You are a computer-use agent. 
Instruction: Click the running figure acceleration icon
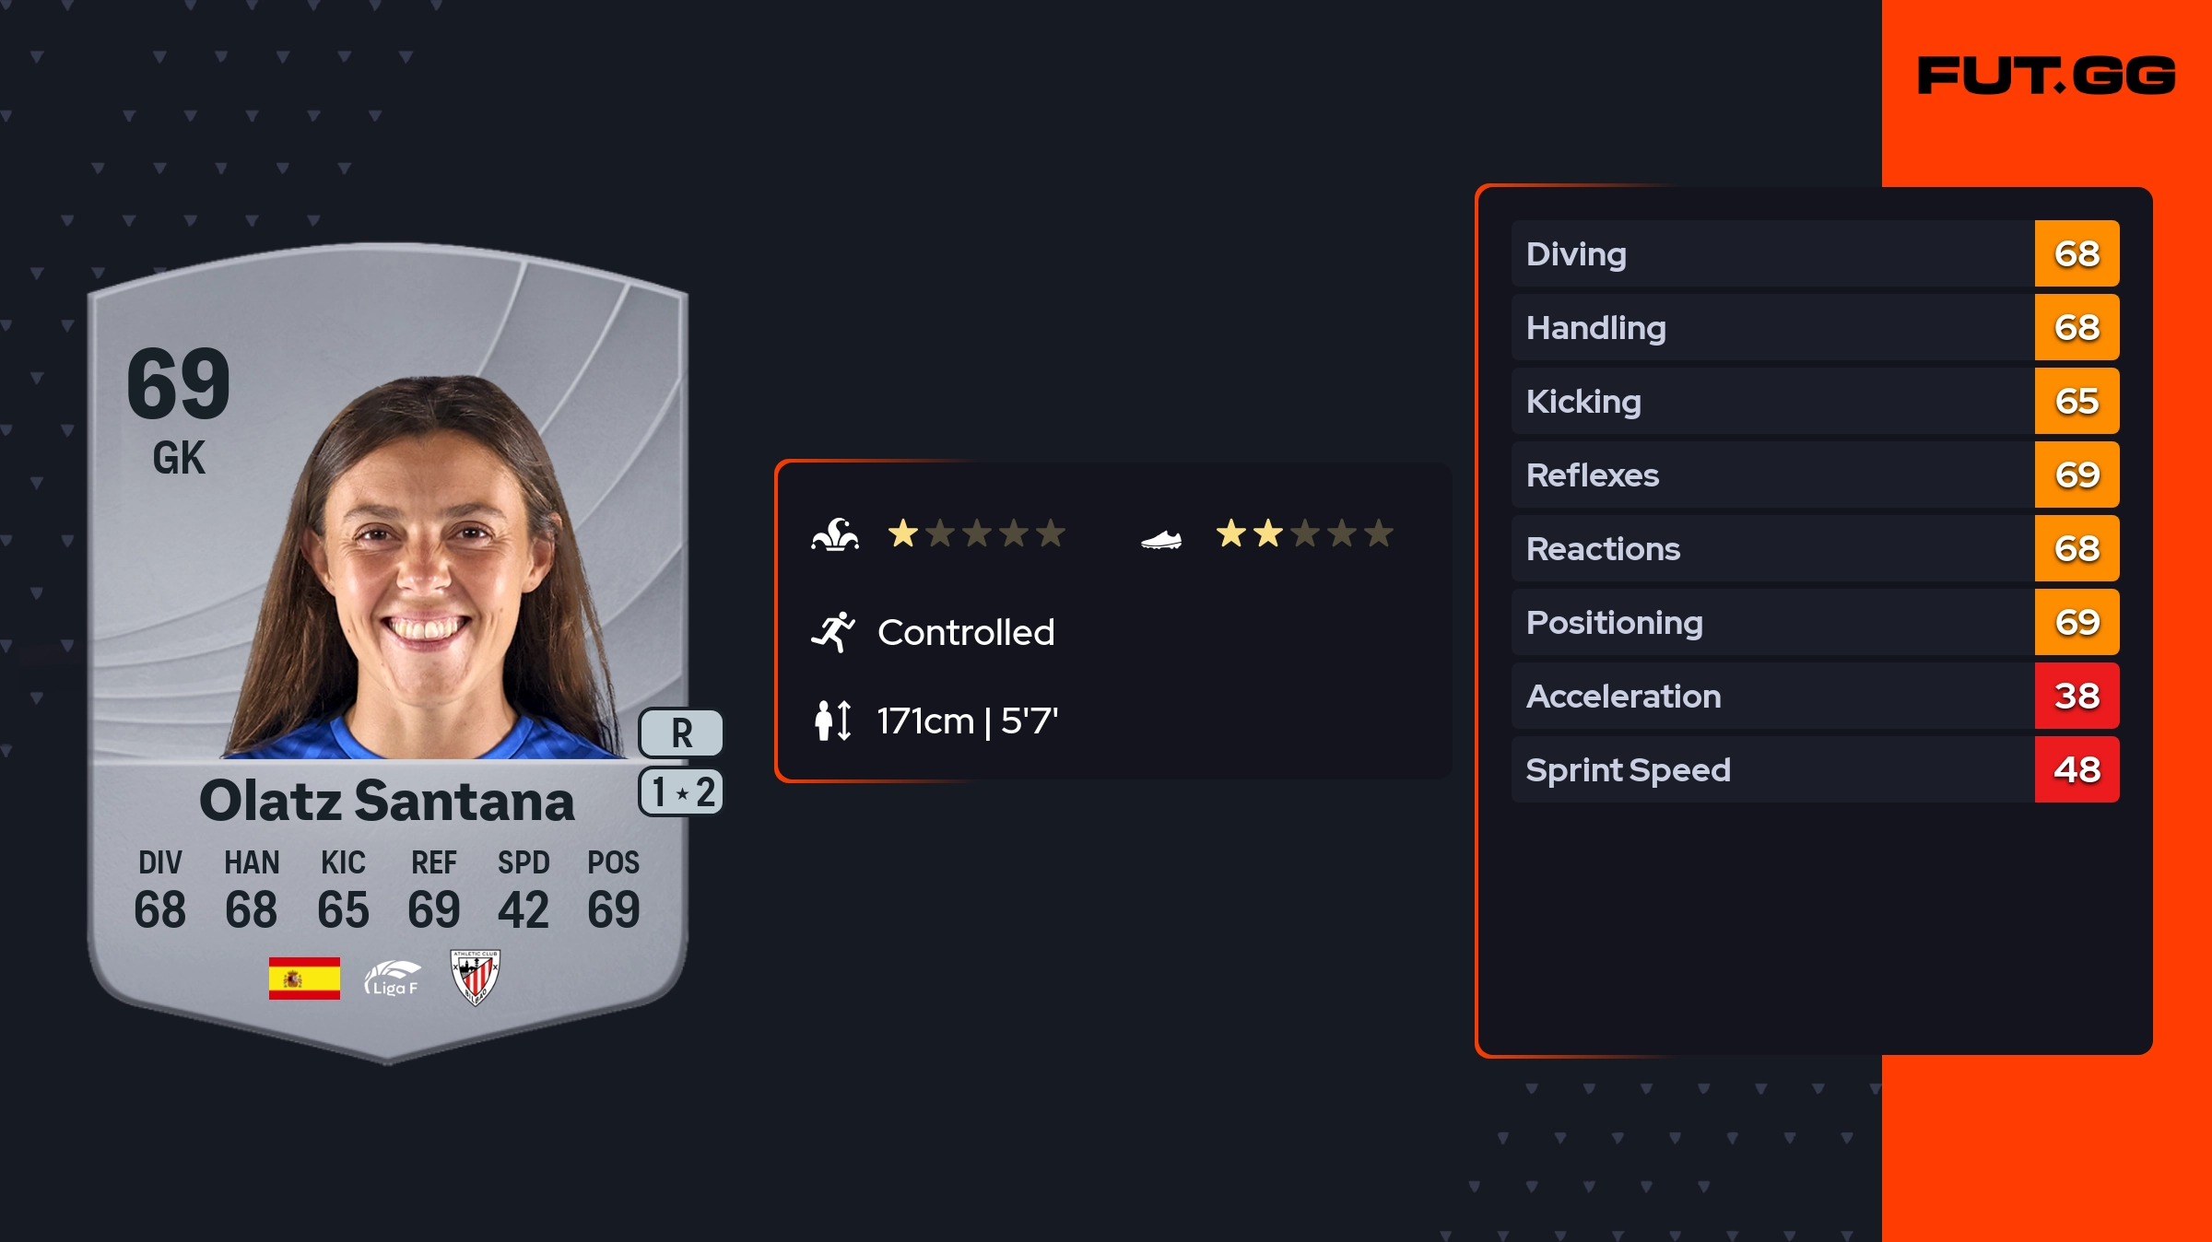(833, 632)
